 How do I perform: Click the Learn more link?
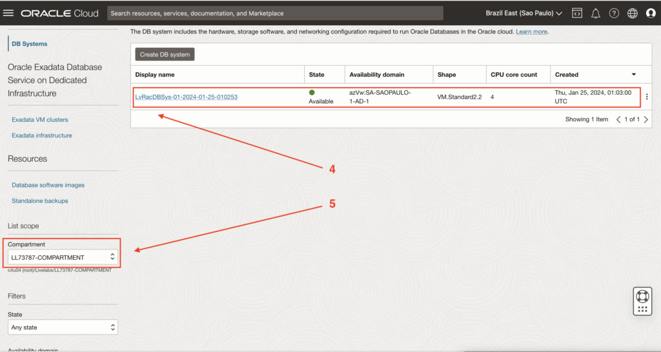point(531,32)
